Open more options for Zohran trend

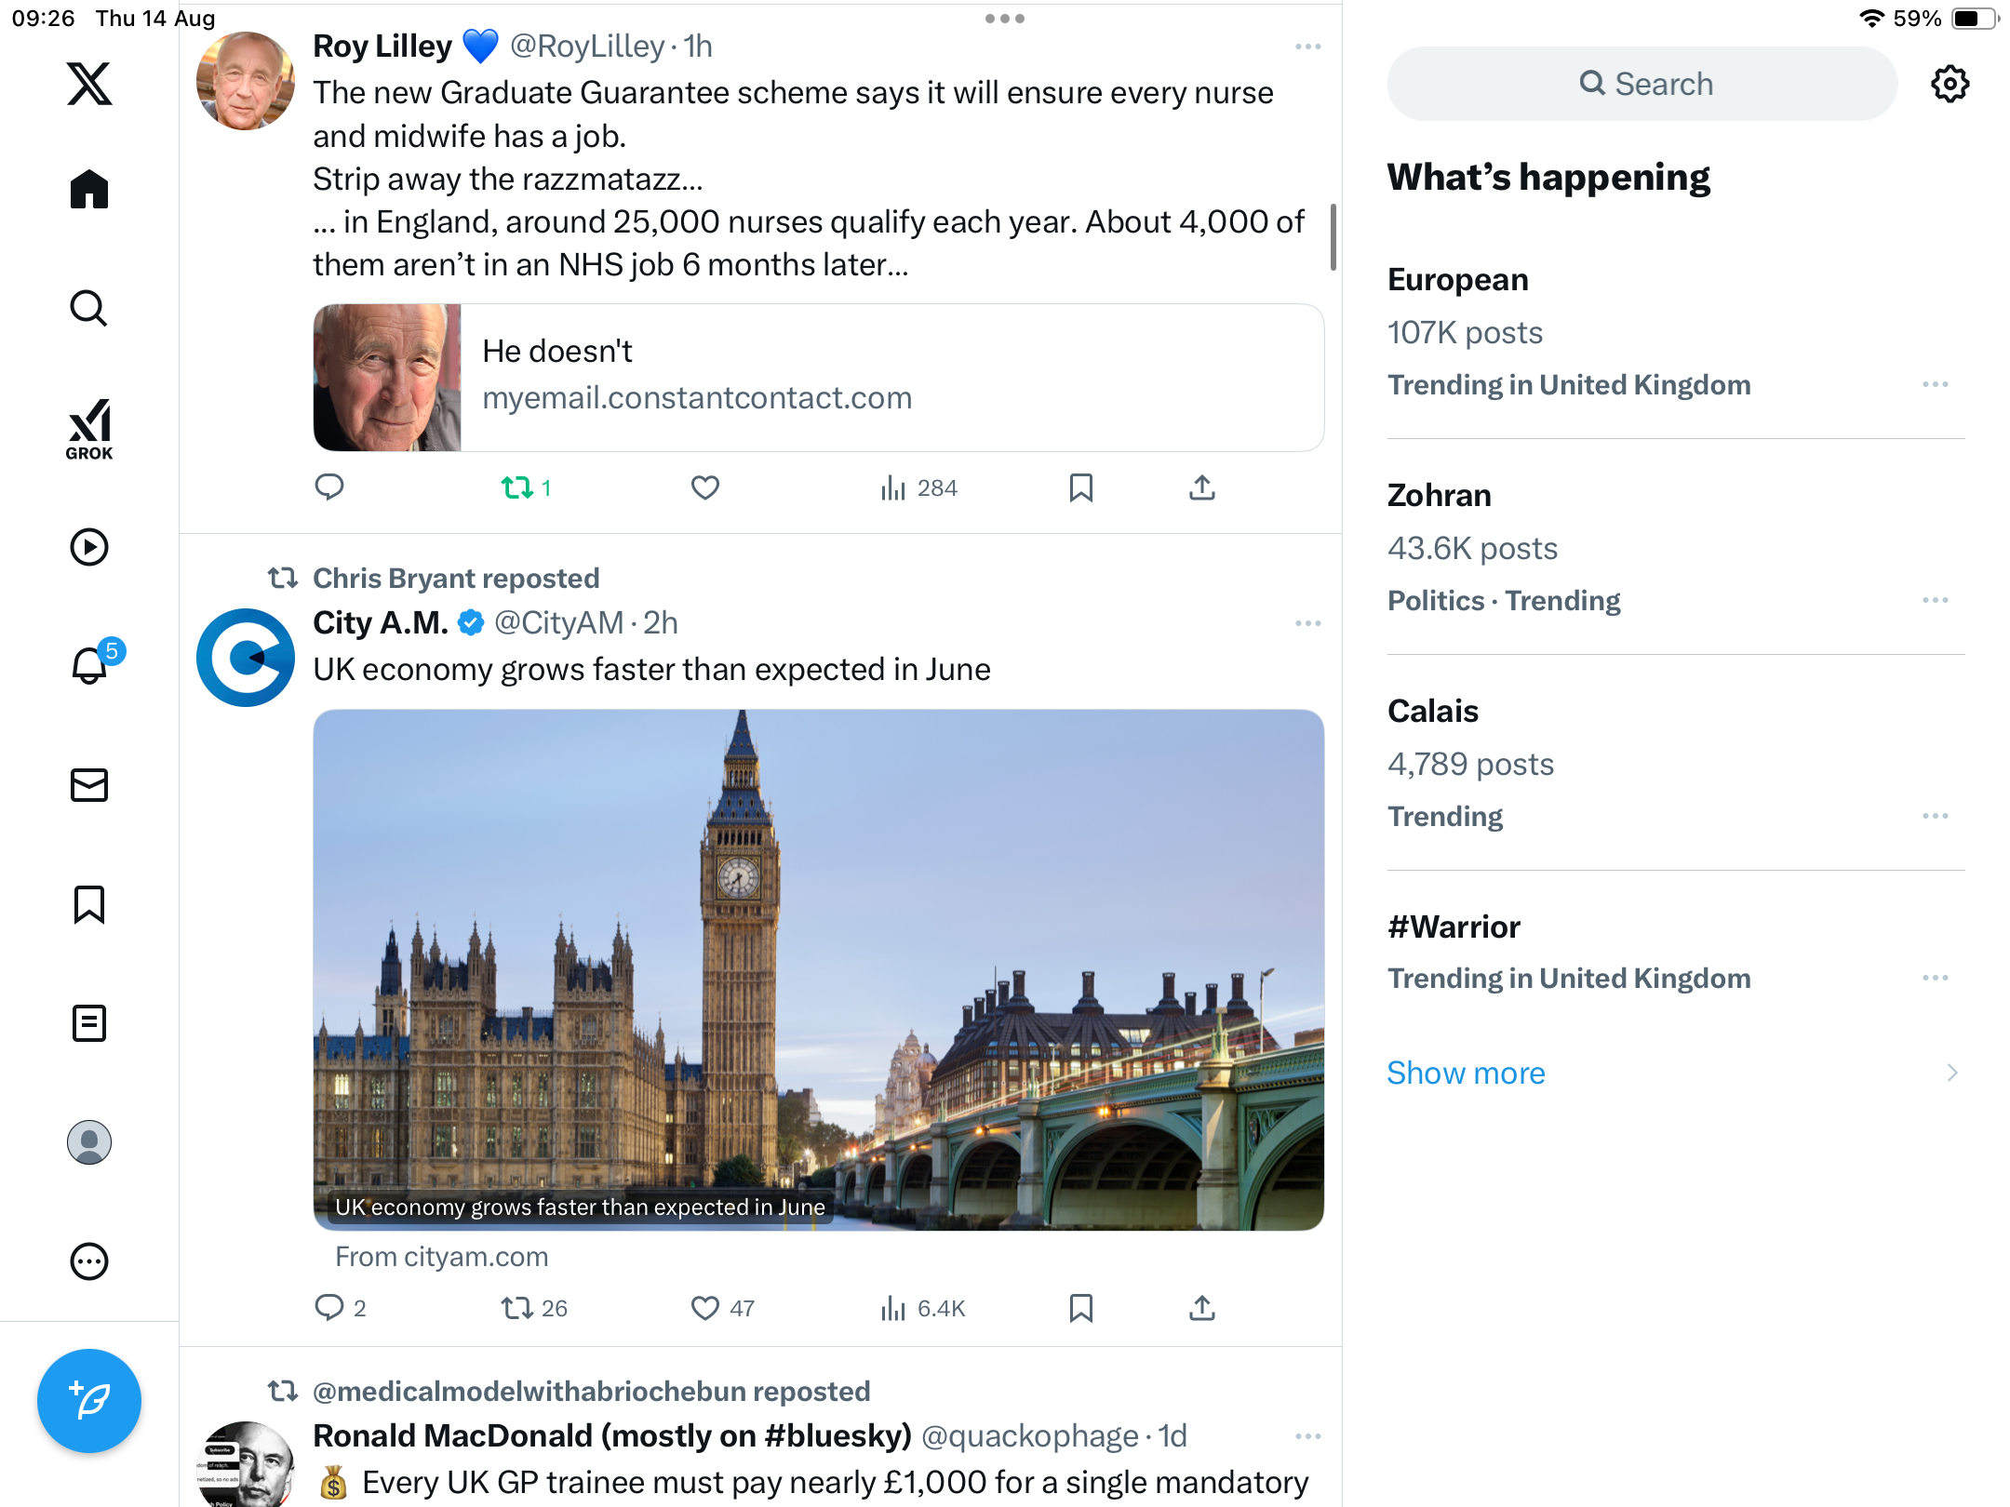pos(1935,600)
